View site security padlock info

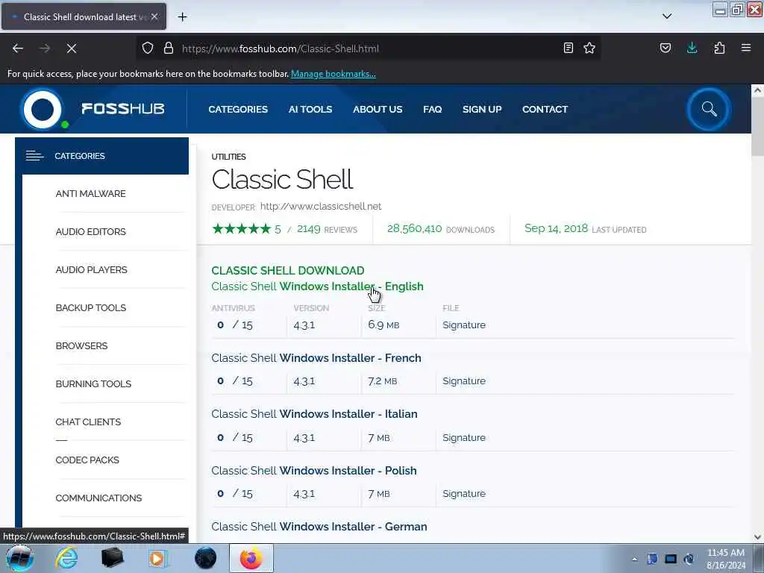click(x=169, y=48)
